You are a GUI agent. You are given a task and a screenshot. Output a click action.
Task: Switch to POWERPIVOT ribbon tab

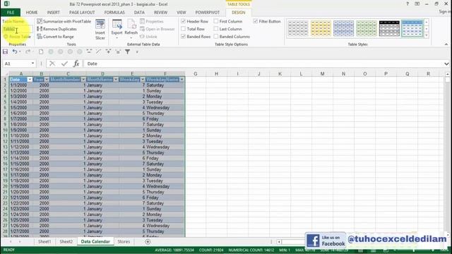pyautogui.click(x=207, y=13)
